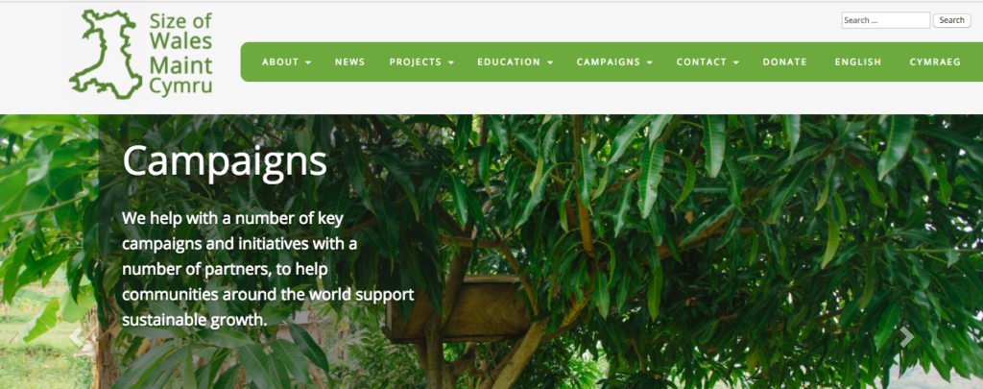
Task: Click the next slide arrow on banner
Action: [906, 337]
